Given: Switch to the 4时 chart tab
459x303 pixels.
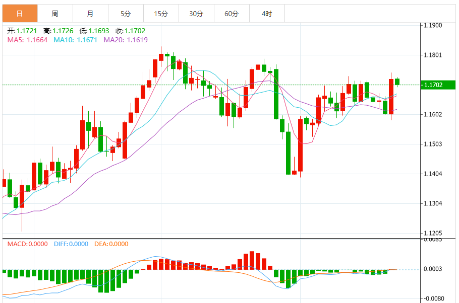Looking at the screenshot, I should [x=267, y=14].
